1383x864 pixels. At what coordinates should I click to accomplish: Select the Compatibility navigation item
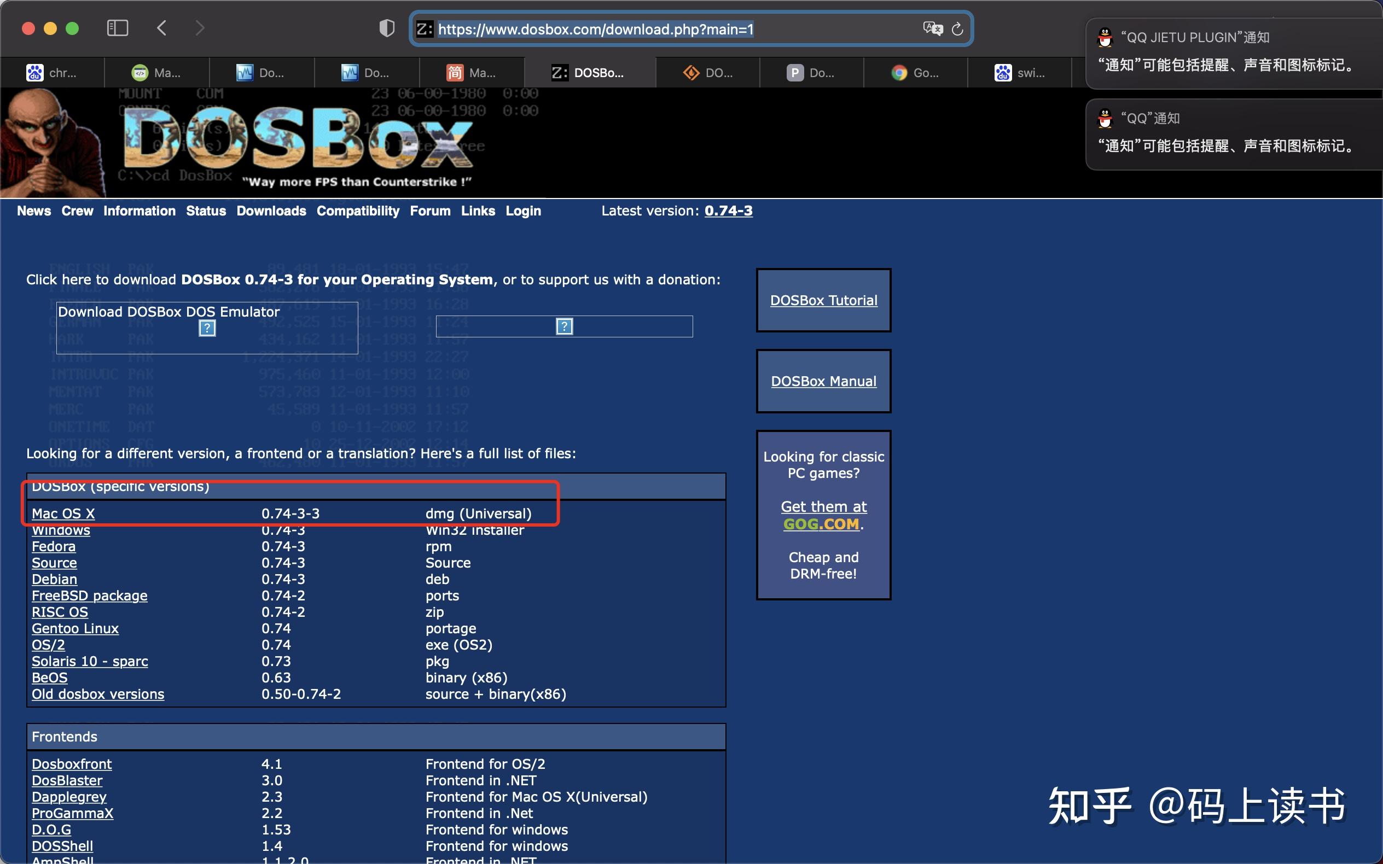[x=358, y=211]
